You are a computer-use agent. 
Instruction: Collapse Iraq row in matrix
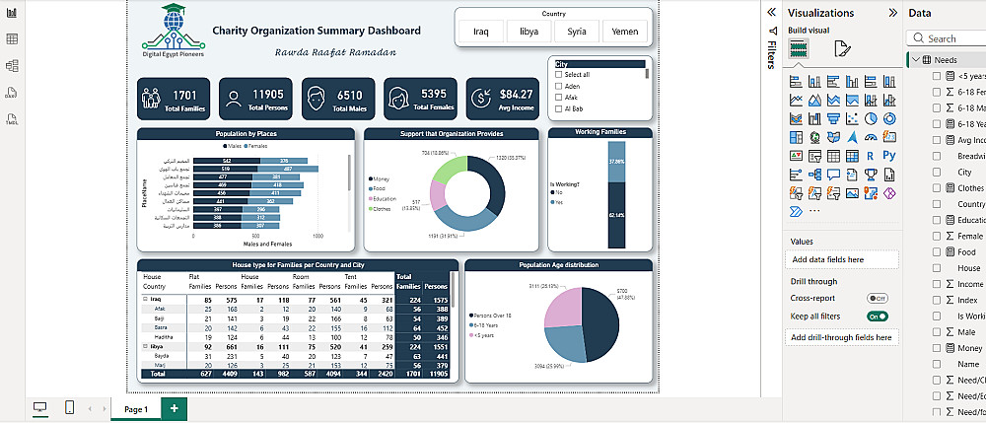146,299
